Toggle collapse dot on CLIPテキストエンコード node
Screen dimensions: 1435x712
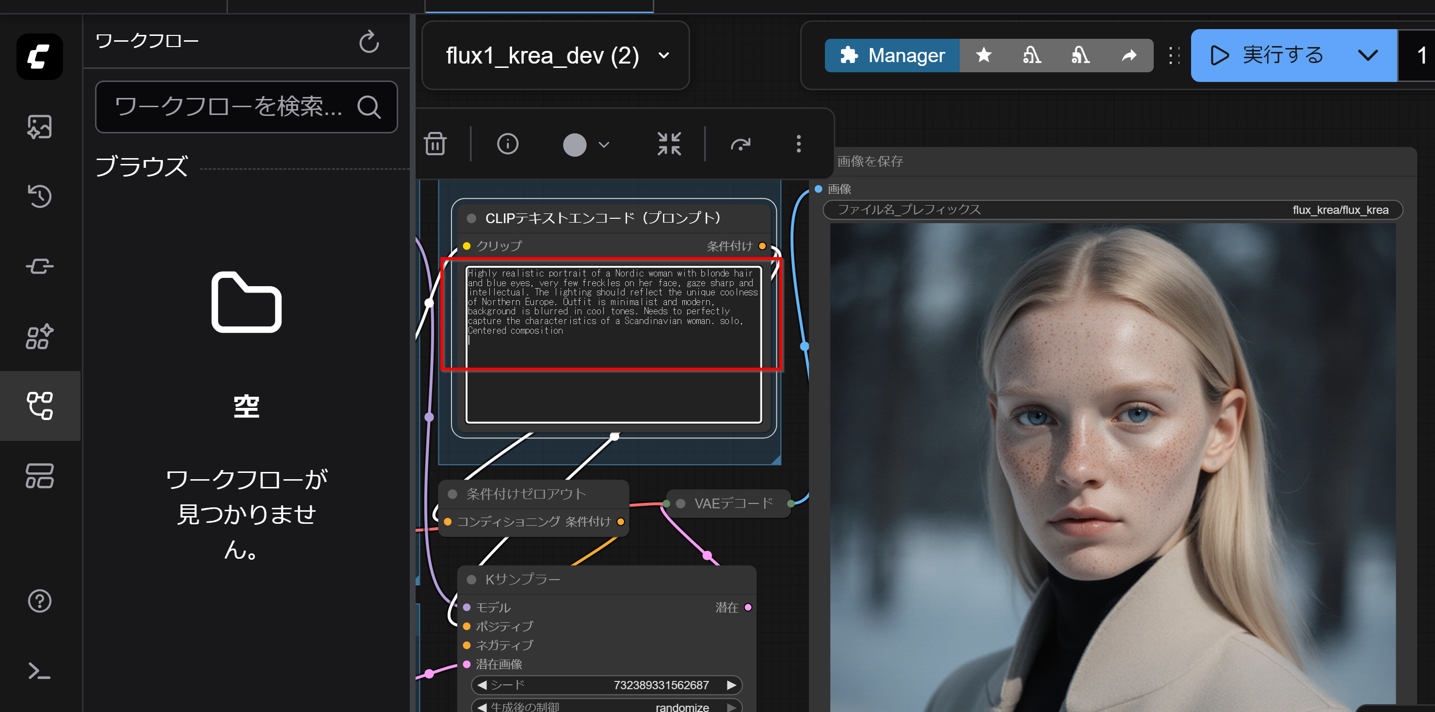(471, 218)
